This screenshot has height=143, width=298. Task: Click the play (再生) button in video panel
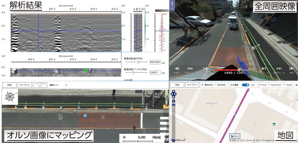(291, 69)
